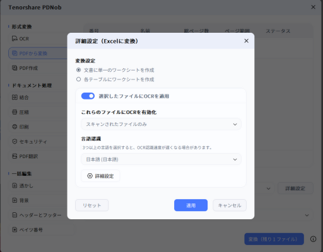The height and width of the screenshot is (252, 323).
Task: Click the blue 適用 apply button
Action: (191, 205)
